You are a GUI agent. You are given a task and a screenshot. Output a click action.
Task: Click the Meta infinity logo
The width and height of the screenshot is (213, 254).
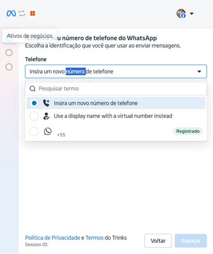click(x=11, y=13)
